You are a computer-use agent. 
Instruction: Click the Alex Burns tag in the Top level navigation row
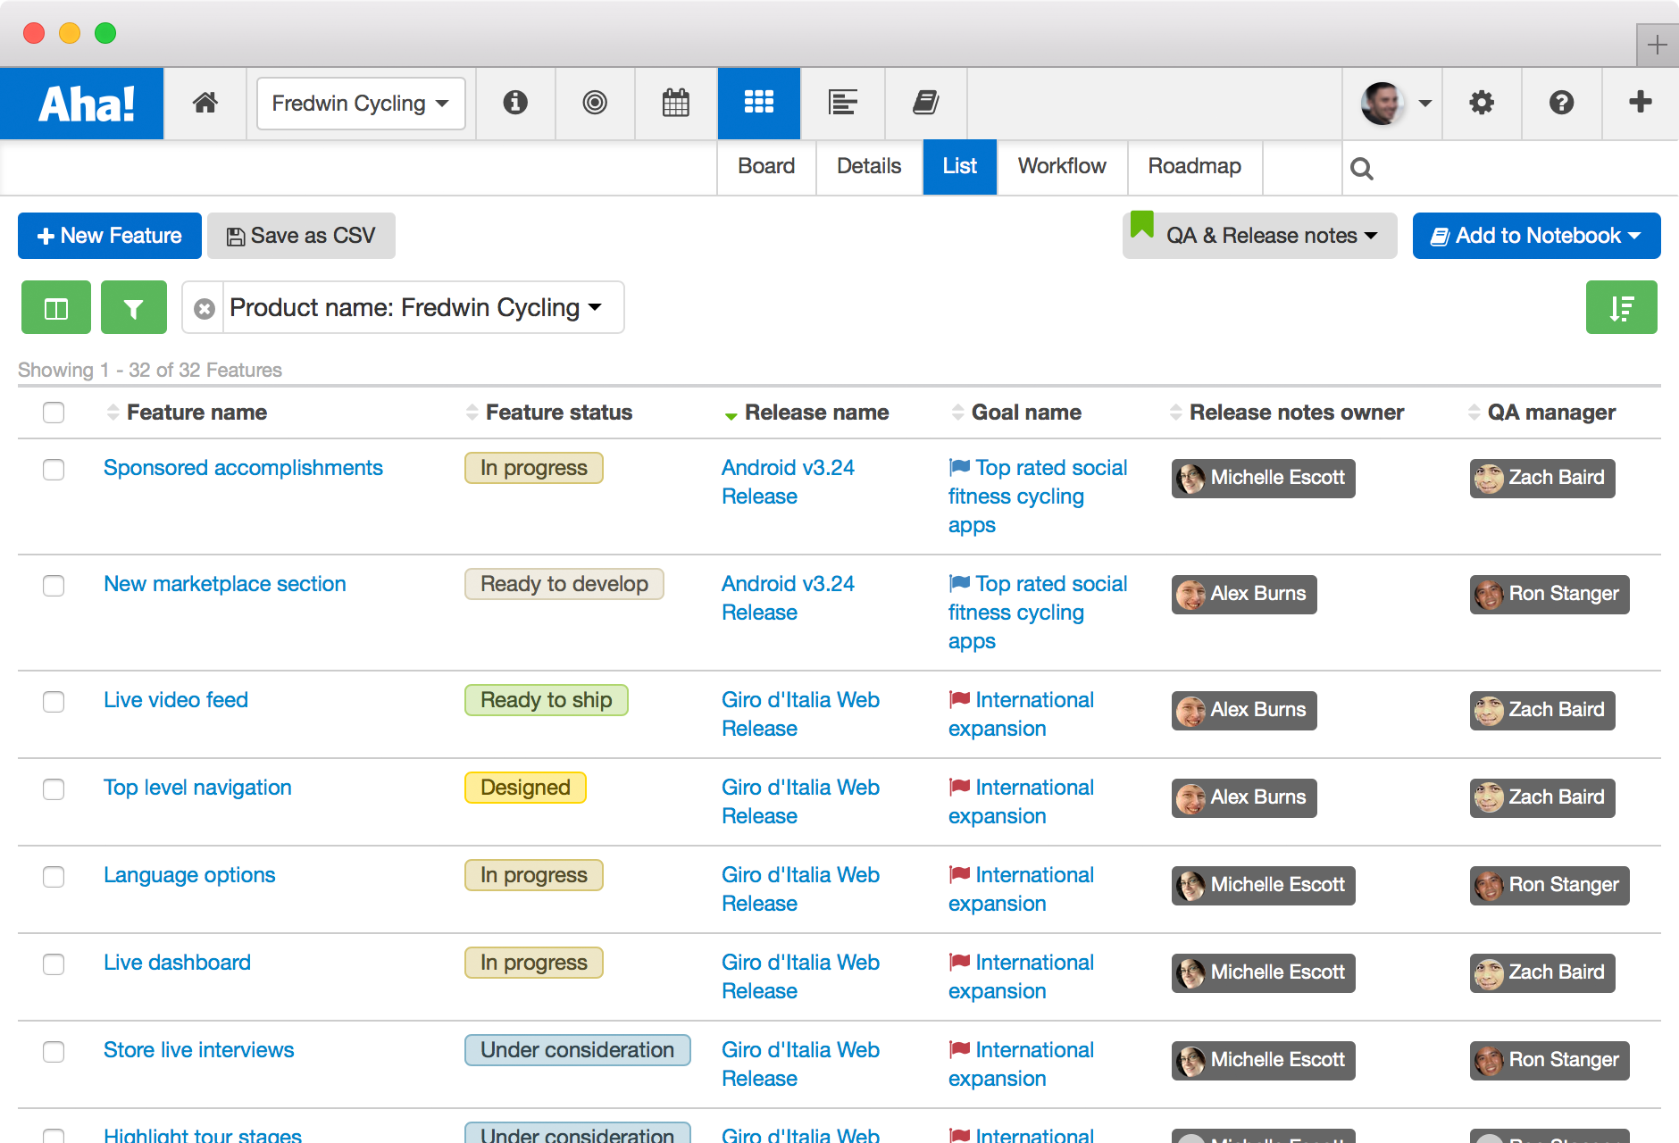click(x=1244, y=798)
